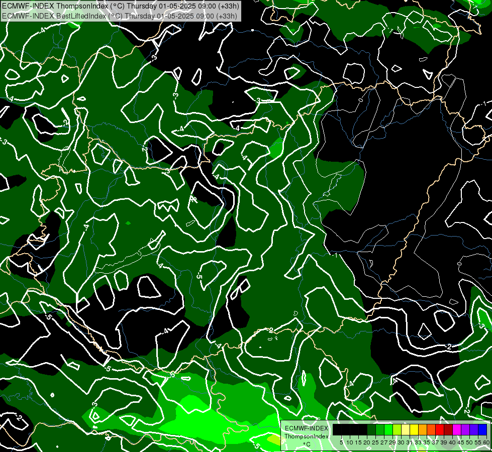Select the pale yellow 30–31 legend swatch

click(406, 429)
